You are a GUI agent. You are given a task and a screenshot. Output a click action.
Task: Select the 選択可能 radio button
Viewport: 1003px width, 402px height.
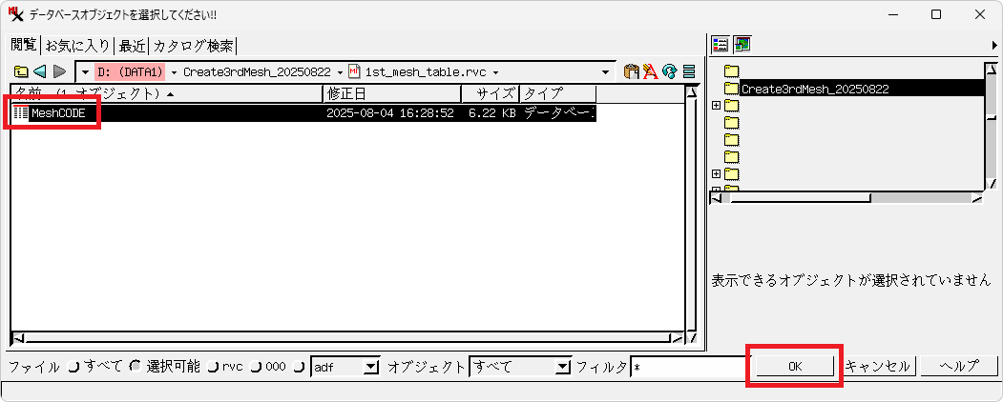[135, 367]
